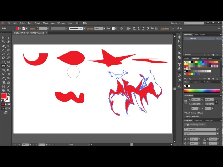
Task: Select the Selection arrow tool
Action: [3, 38]
